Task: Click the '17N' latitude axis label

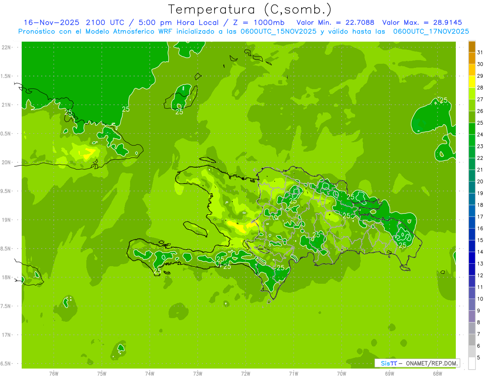Action: 7,335
